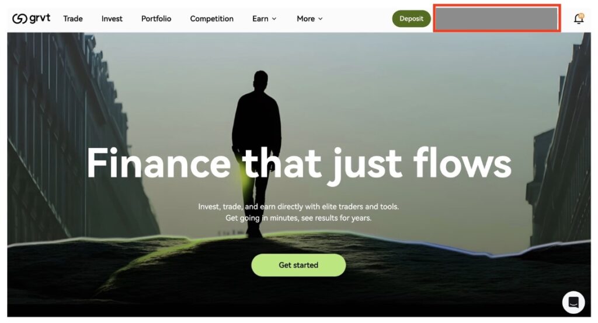
Task: Click the orange badge on the bell
Action: click(582, 16)
